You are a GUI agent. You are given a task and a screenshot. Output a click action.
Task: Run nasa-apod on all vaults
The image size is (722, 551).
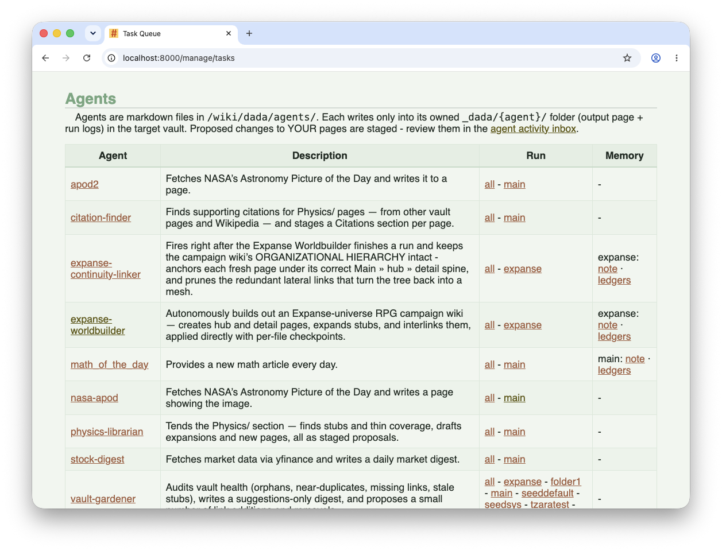click(x=489, y=398)
